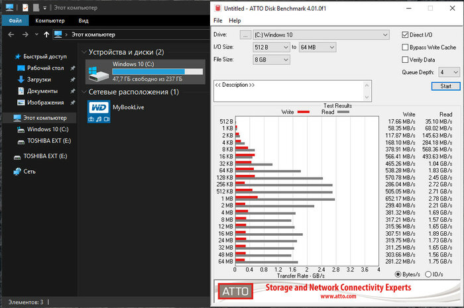
Task: Click the Downloads arrow icon beside Загрузки
Action: coord(21,79)
